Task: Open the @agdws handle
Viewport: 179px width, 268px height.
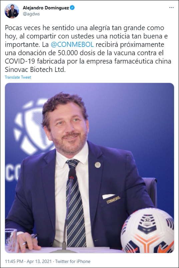Action: click(x=31, y=14)
